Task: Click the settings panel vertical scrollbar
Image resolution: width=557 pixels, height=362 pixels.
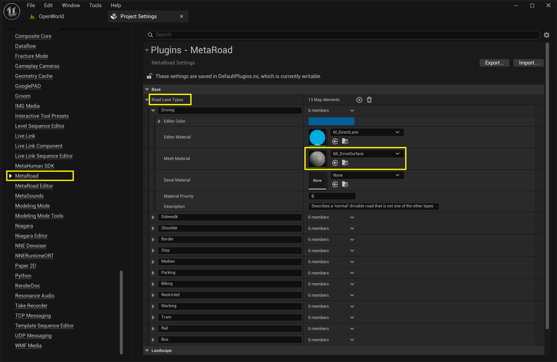Action: coord(547,186)
